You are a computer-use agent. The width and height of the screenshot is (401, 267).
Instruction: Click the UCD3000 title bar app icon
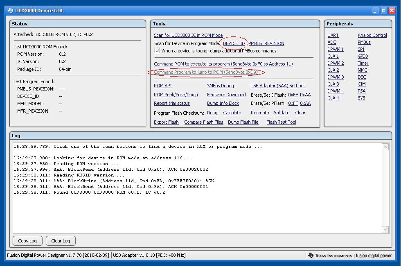click(x=10, y=11)
